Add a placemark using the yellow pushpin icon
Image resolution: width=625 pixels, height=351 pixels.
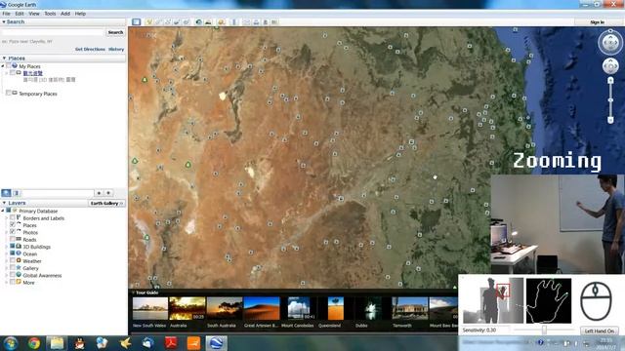pos(148,21)
